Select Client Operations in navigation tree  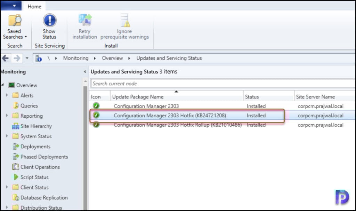coord(40,167)
